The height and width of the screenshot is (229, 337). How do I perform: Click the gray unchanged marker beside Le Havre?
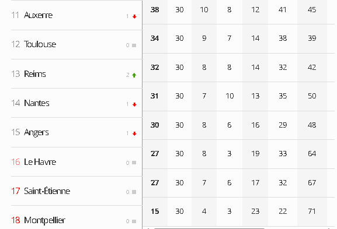pos(134,163)
